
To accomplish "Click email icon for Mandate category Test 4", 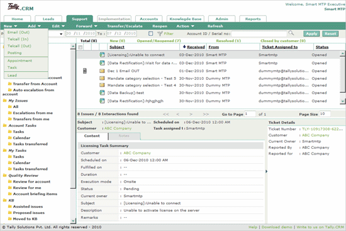I will click(x=102, y=85).
